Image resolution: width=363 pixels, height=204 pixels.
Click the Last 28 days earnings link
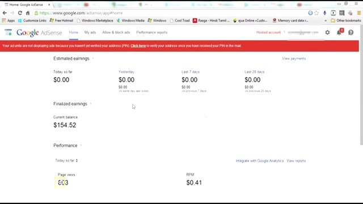[x=254, y=72]
